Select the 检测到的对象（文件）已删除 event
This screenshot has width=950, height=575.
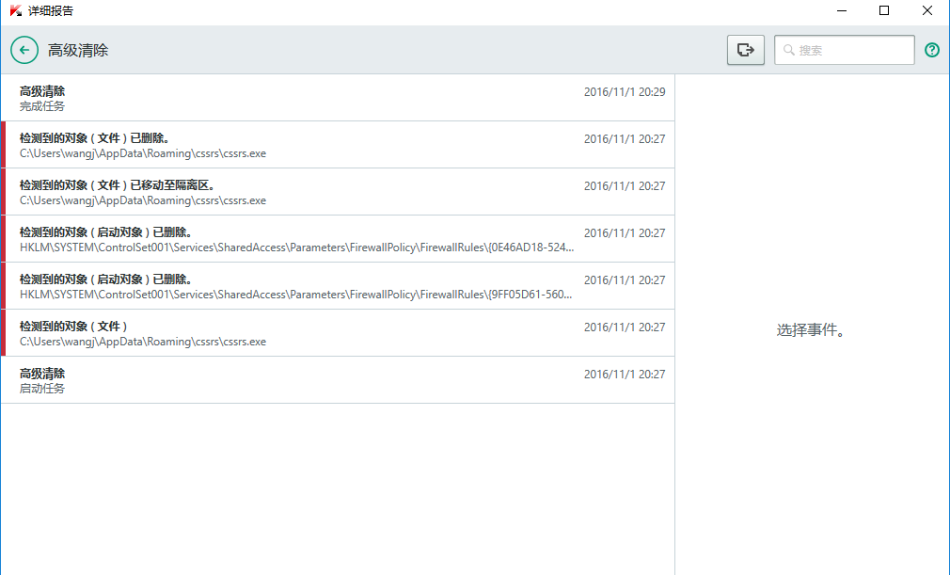pyautogui.click(x=282, y=145)
